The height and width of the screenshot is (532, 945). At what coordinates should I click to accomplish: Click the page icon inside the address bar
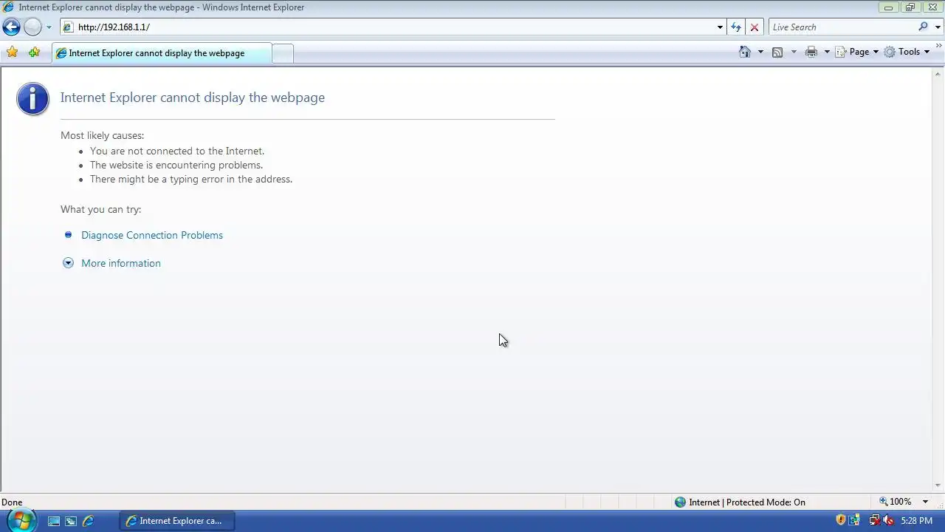click(x=68, y=27)
